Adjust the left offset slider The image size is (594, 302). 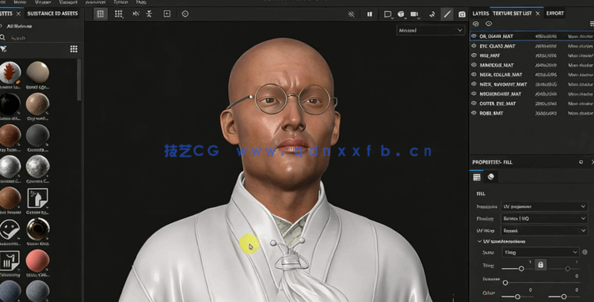click(x=516, y=296)
